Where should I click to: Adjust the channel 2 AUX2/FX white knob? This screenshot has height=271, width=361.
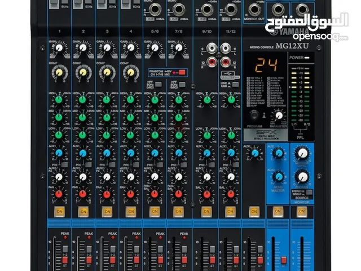tap(83, 177)
